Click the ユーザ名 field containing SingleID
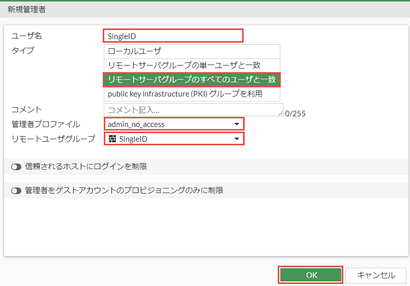Screen dimensions: 410x286 coord(173,36)
